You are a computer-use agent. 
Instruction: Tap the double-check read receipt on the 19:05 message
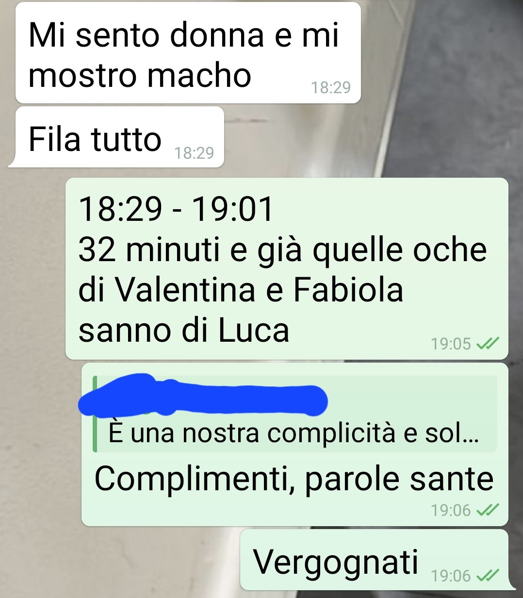click(x=487, y=344)
